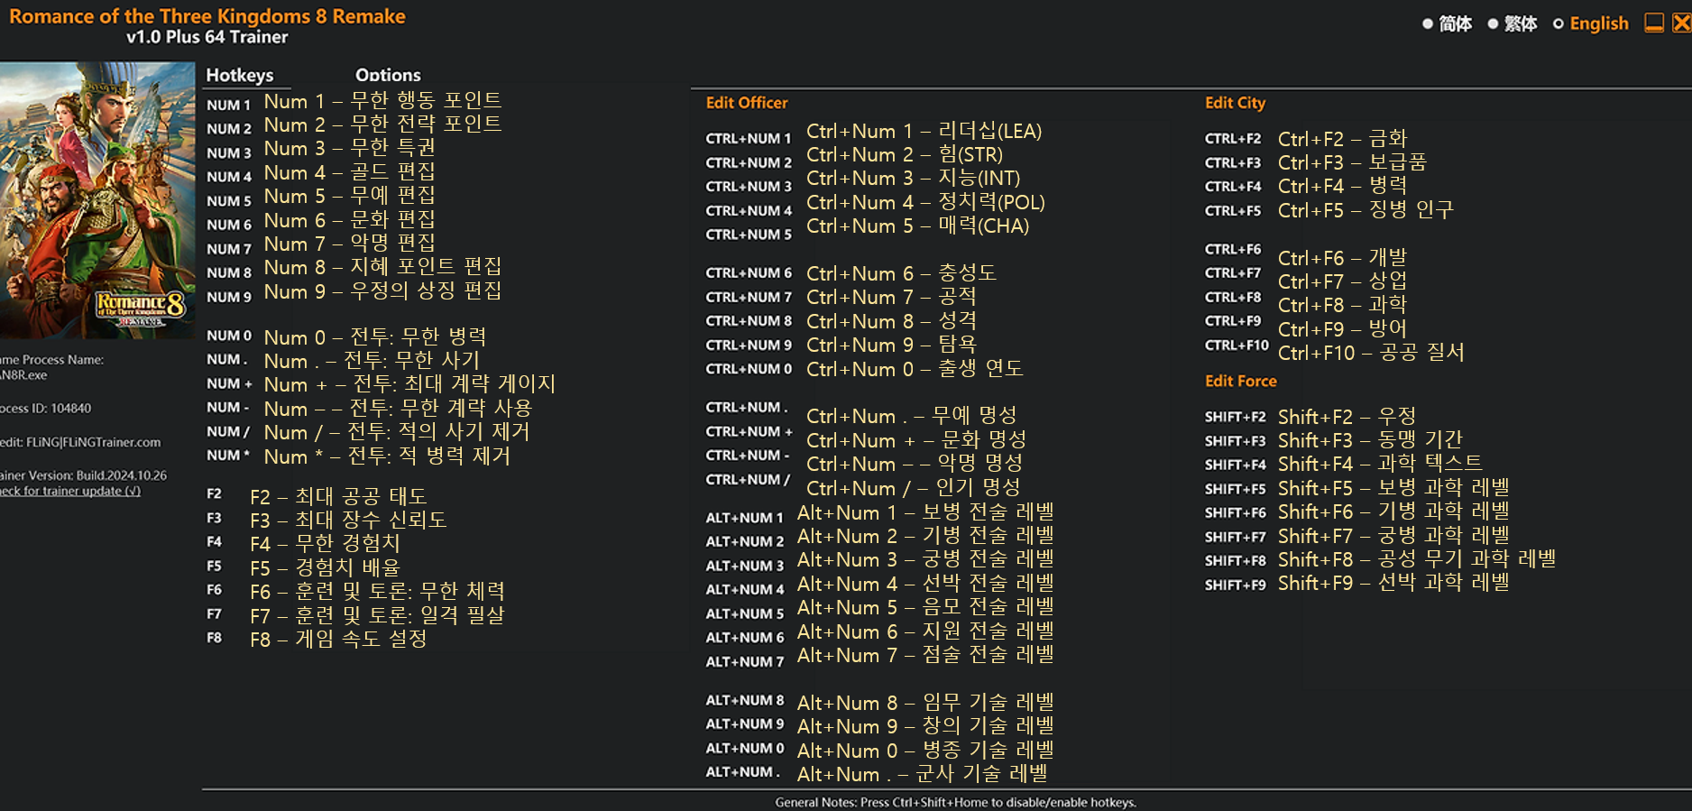Minimize the trainer window icon

tap(1654, 23)
